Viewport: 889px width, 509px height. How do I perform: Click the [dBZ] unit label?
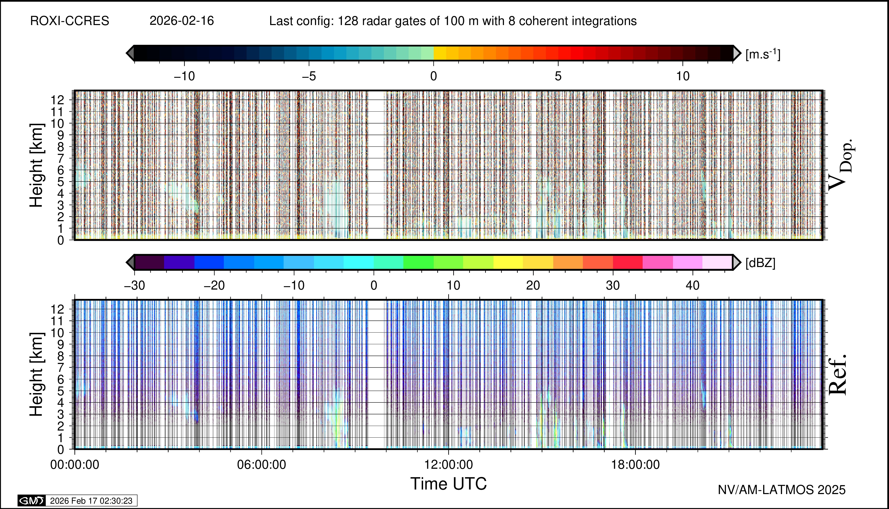[x=760, y=263]
